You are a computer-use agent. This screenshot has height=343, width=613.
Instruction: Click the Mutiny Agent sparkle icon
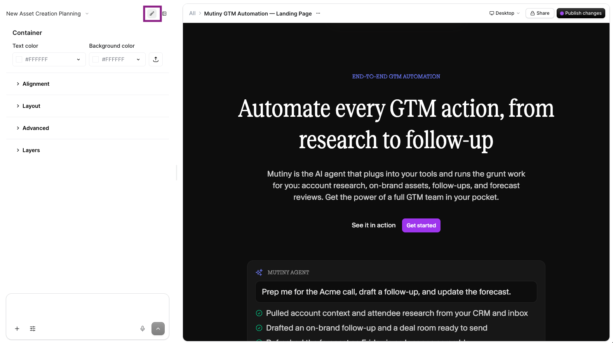coord(259,272)
